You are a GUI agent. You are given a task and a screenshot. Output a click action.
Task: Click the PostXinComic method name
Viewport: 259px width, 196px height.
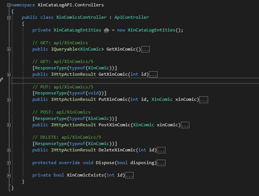[x=115, y=125]
